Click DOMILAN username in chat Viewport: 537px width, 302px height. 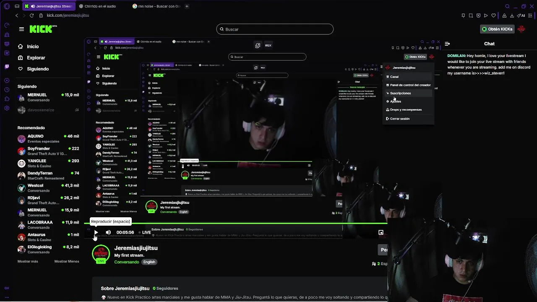456,55
